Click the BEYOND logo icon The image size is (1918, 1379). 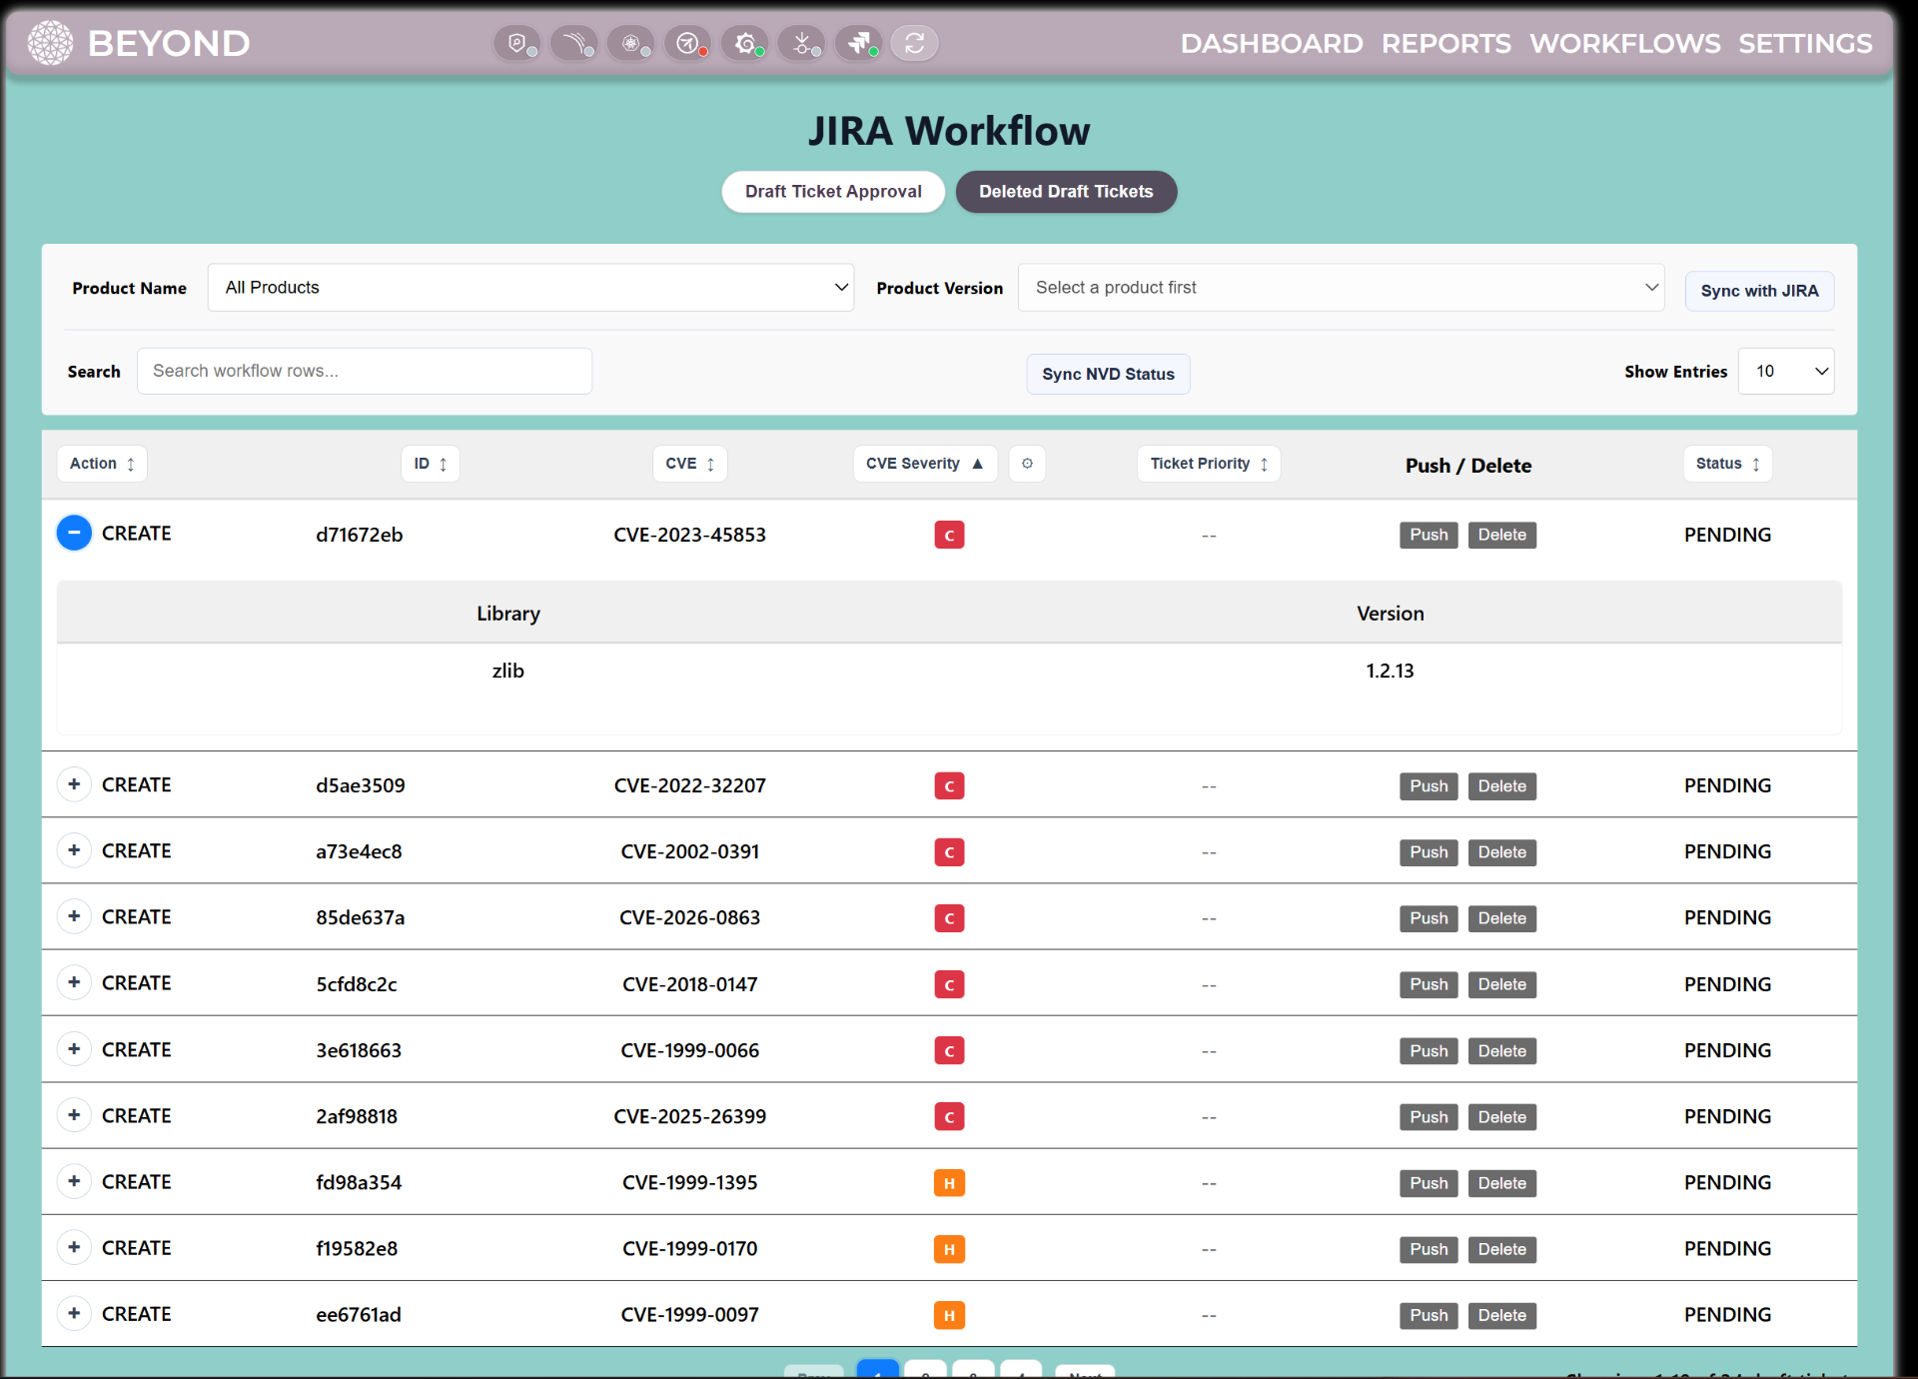click(50, 43)
